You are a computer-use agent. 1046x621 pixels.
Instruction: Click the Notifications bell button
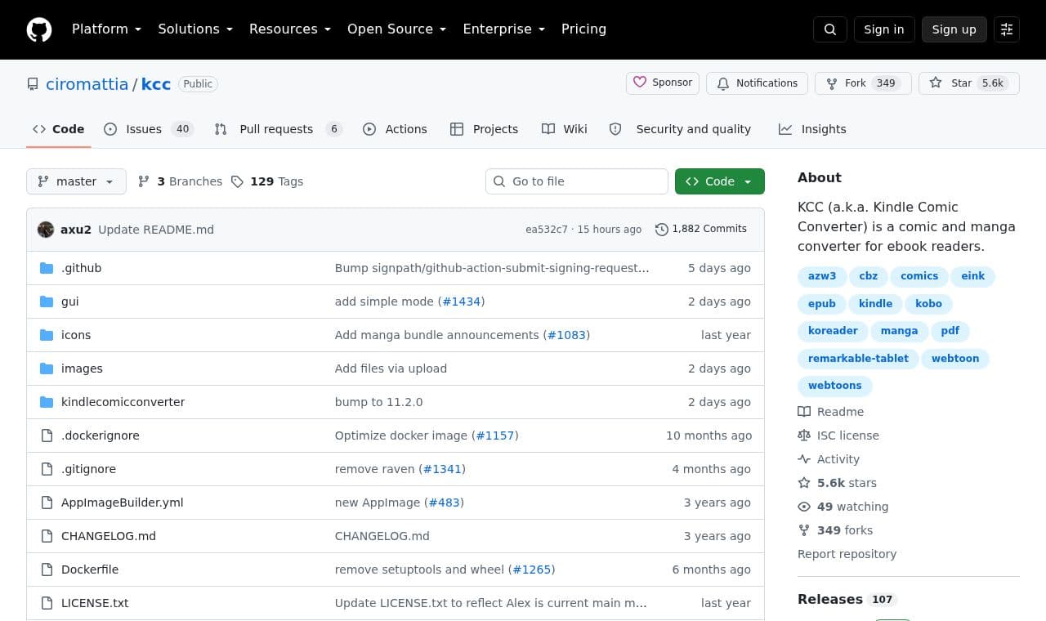(x=757, y=83)
